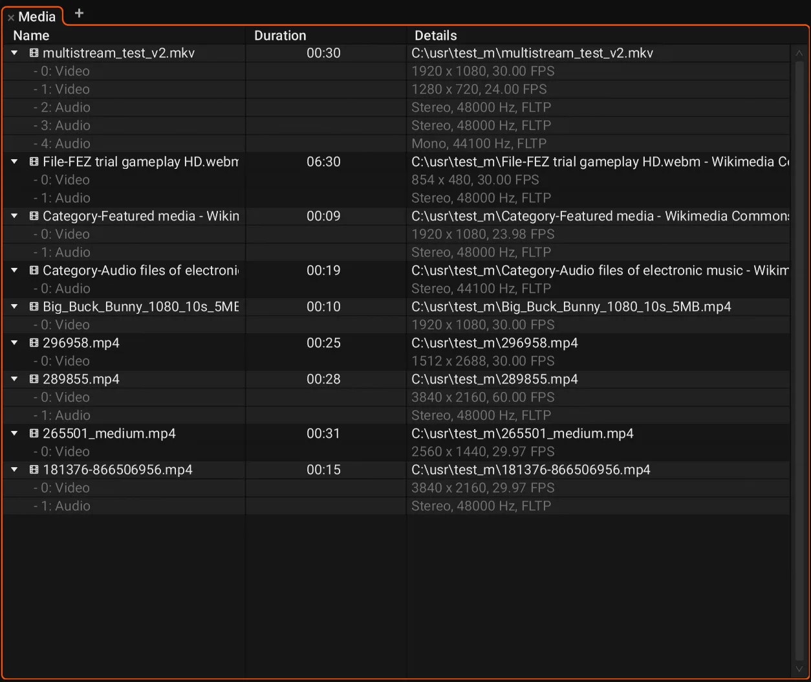Select '0: Video' stream under 265501_medium.mp4
The height and width of the screenshot is (682, 811).
click(61, 452)
